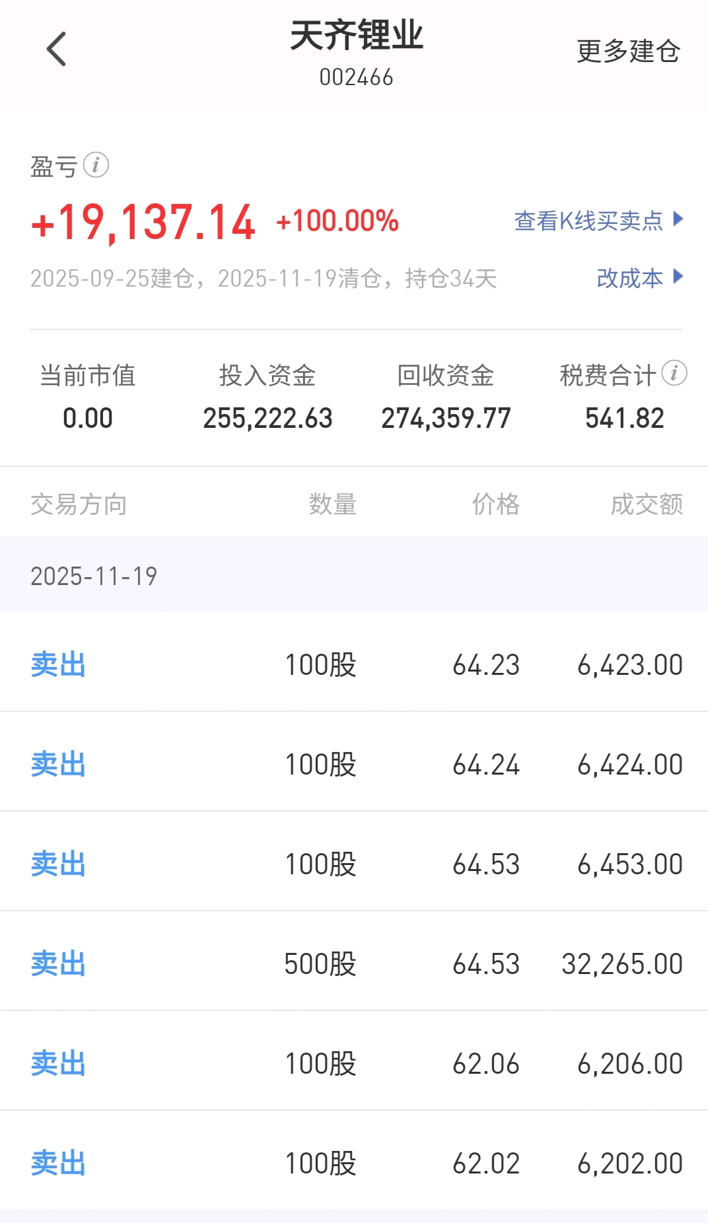The height and width of the screenshot is (1223, 708).
Task: Select the 盈亏 label
Action: 54,166
